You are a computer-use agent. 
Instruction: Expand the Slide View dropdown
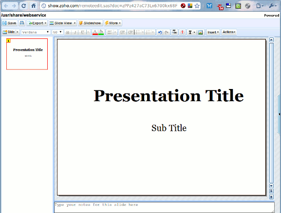pyautogui.click(x=63, y=23)
